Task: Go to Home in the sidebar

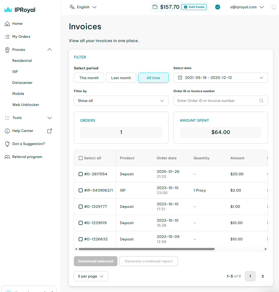Action: pyautogui.click(x=17, y=24)
